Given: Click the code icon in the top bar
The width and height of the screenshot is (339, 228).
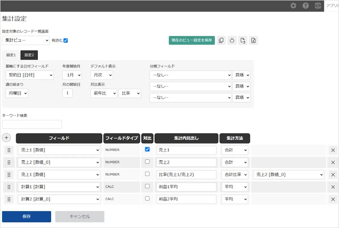Looking at the screenshot, I should (317, 6).
